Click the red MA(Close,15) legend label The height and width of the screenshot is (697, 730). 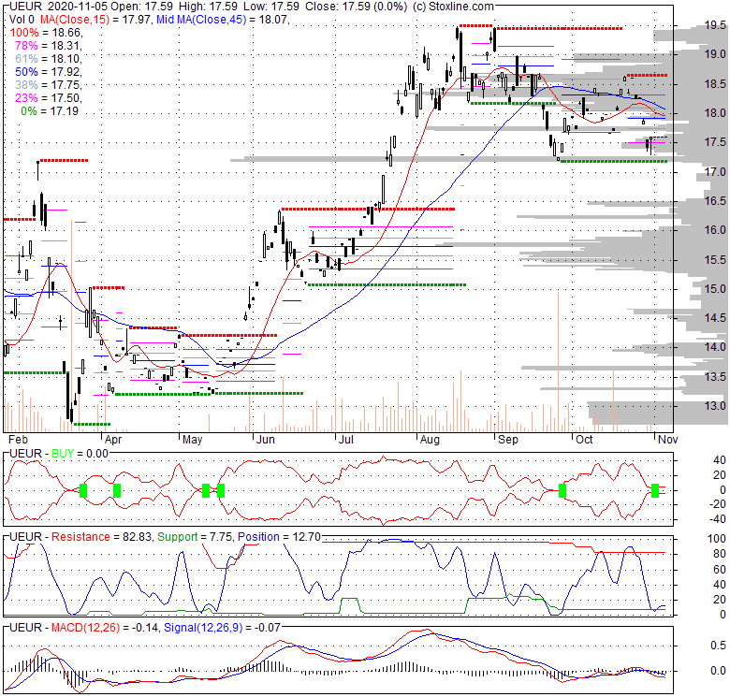point(75,20)
